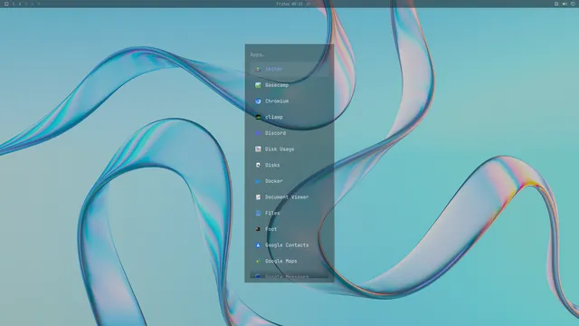Image resolution: width=579 pixels, height=326 pixels.
Task: Click the Friday clock in the top bar
Action: (289, 4)
